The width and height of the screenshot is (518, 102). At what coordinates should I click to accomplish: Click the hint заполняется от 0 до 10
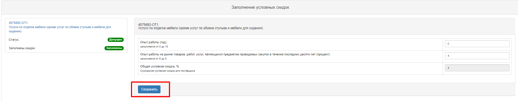tap(154, 47)
